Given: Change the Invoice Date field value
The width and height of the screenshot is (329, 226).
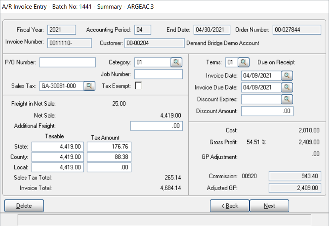Looking at the screenshot, I should coord(261,76).
